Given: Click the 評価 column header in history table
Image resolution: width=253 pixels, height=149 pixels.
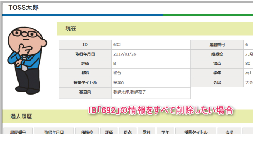Looking at the screenshot, I should [x=109, y=131].
